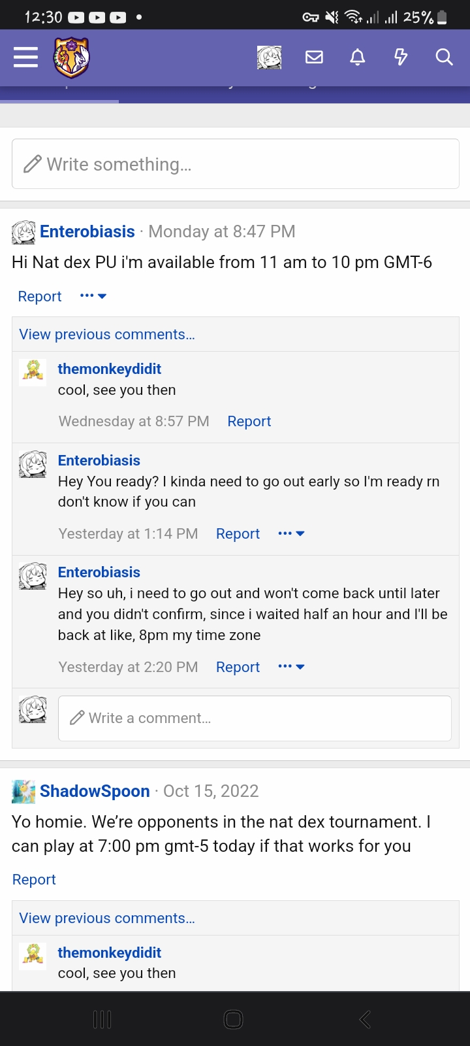Tap the Smogon forum logo

(x=71, y=58)
